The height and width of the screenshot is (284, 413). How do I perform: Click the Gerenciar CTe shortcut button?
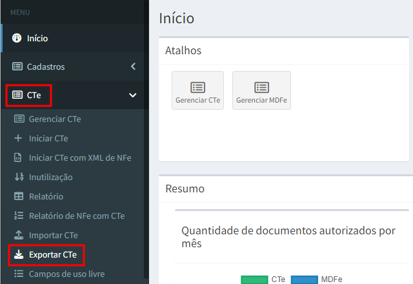[x=197, y=90]
